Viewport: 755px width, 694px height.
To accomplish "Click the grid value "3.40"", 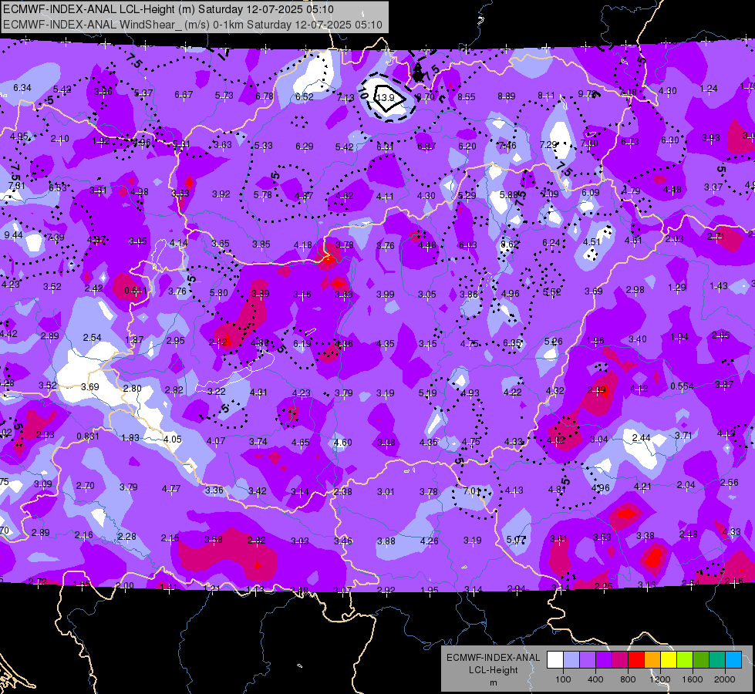I will pyautogui.click(x=638, y=339).
